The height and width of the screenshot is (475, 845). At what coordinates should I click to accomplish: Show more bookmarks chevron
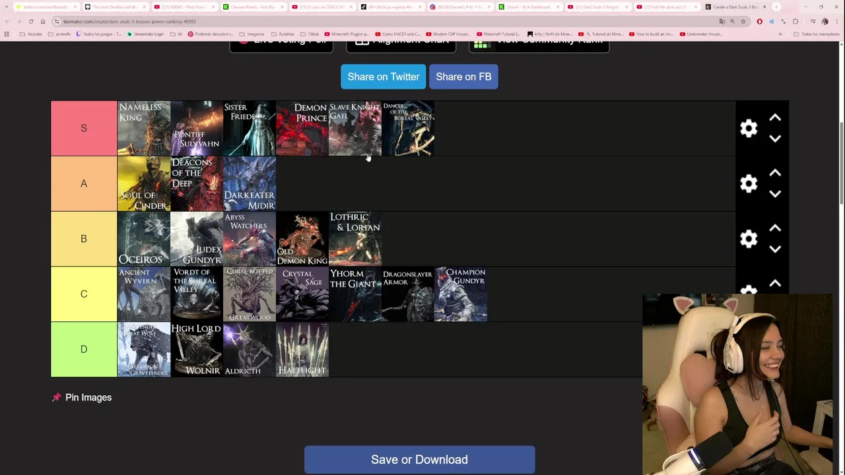(780, 34)
